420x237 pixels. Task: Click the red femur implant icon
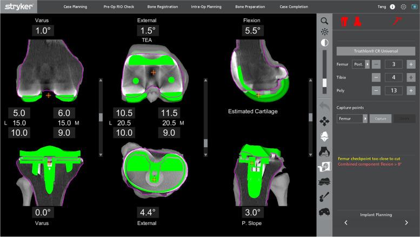point(343,22)
